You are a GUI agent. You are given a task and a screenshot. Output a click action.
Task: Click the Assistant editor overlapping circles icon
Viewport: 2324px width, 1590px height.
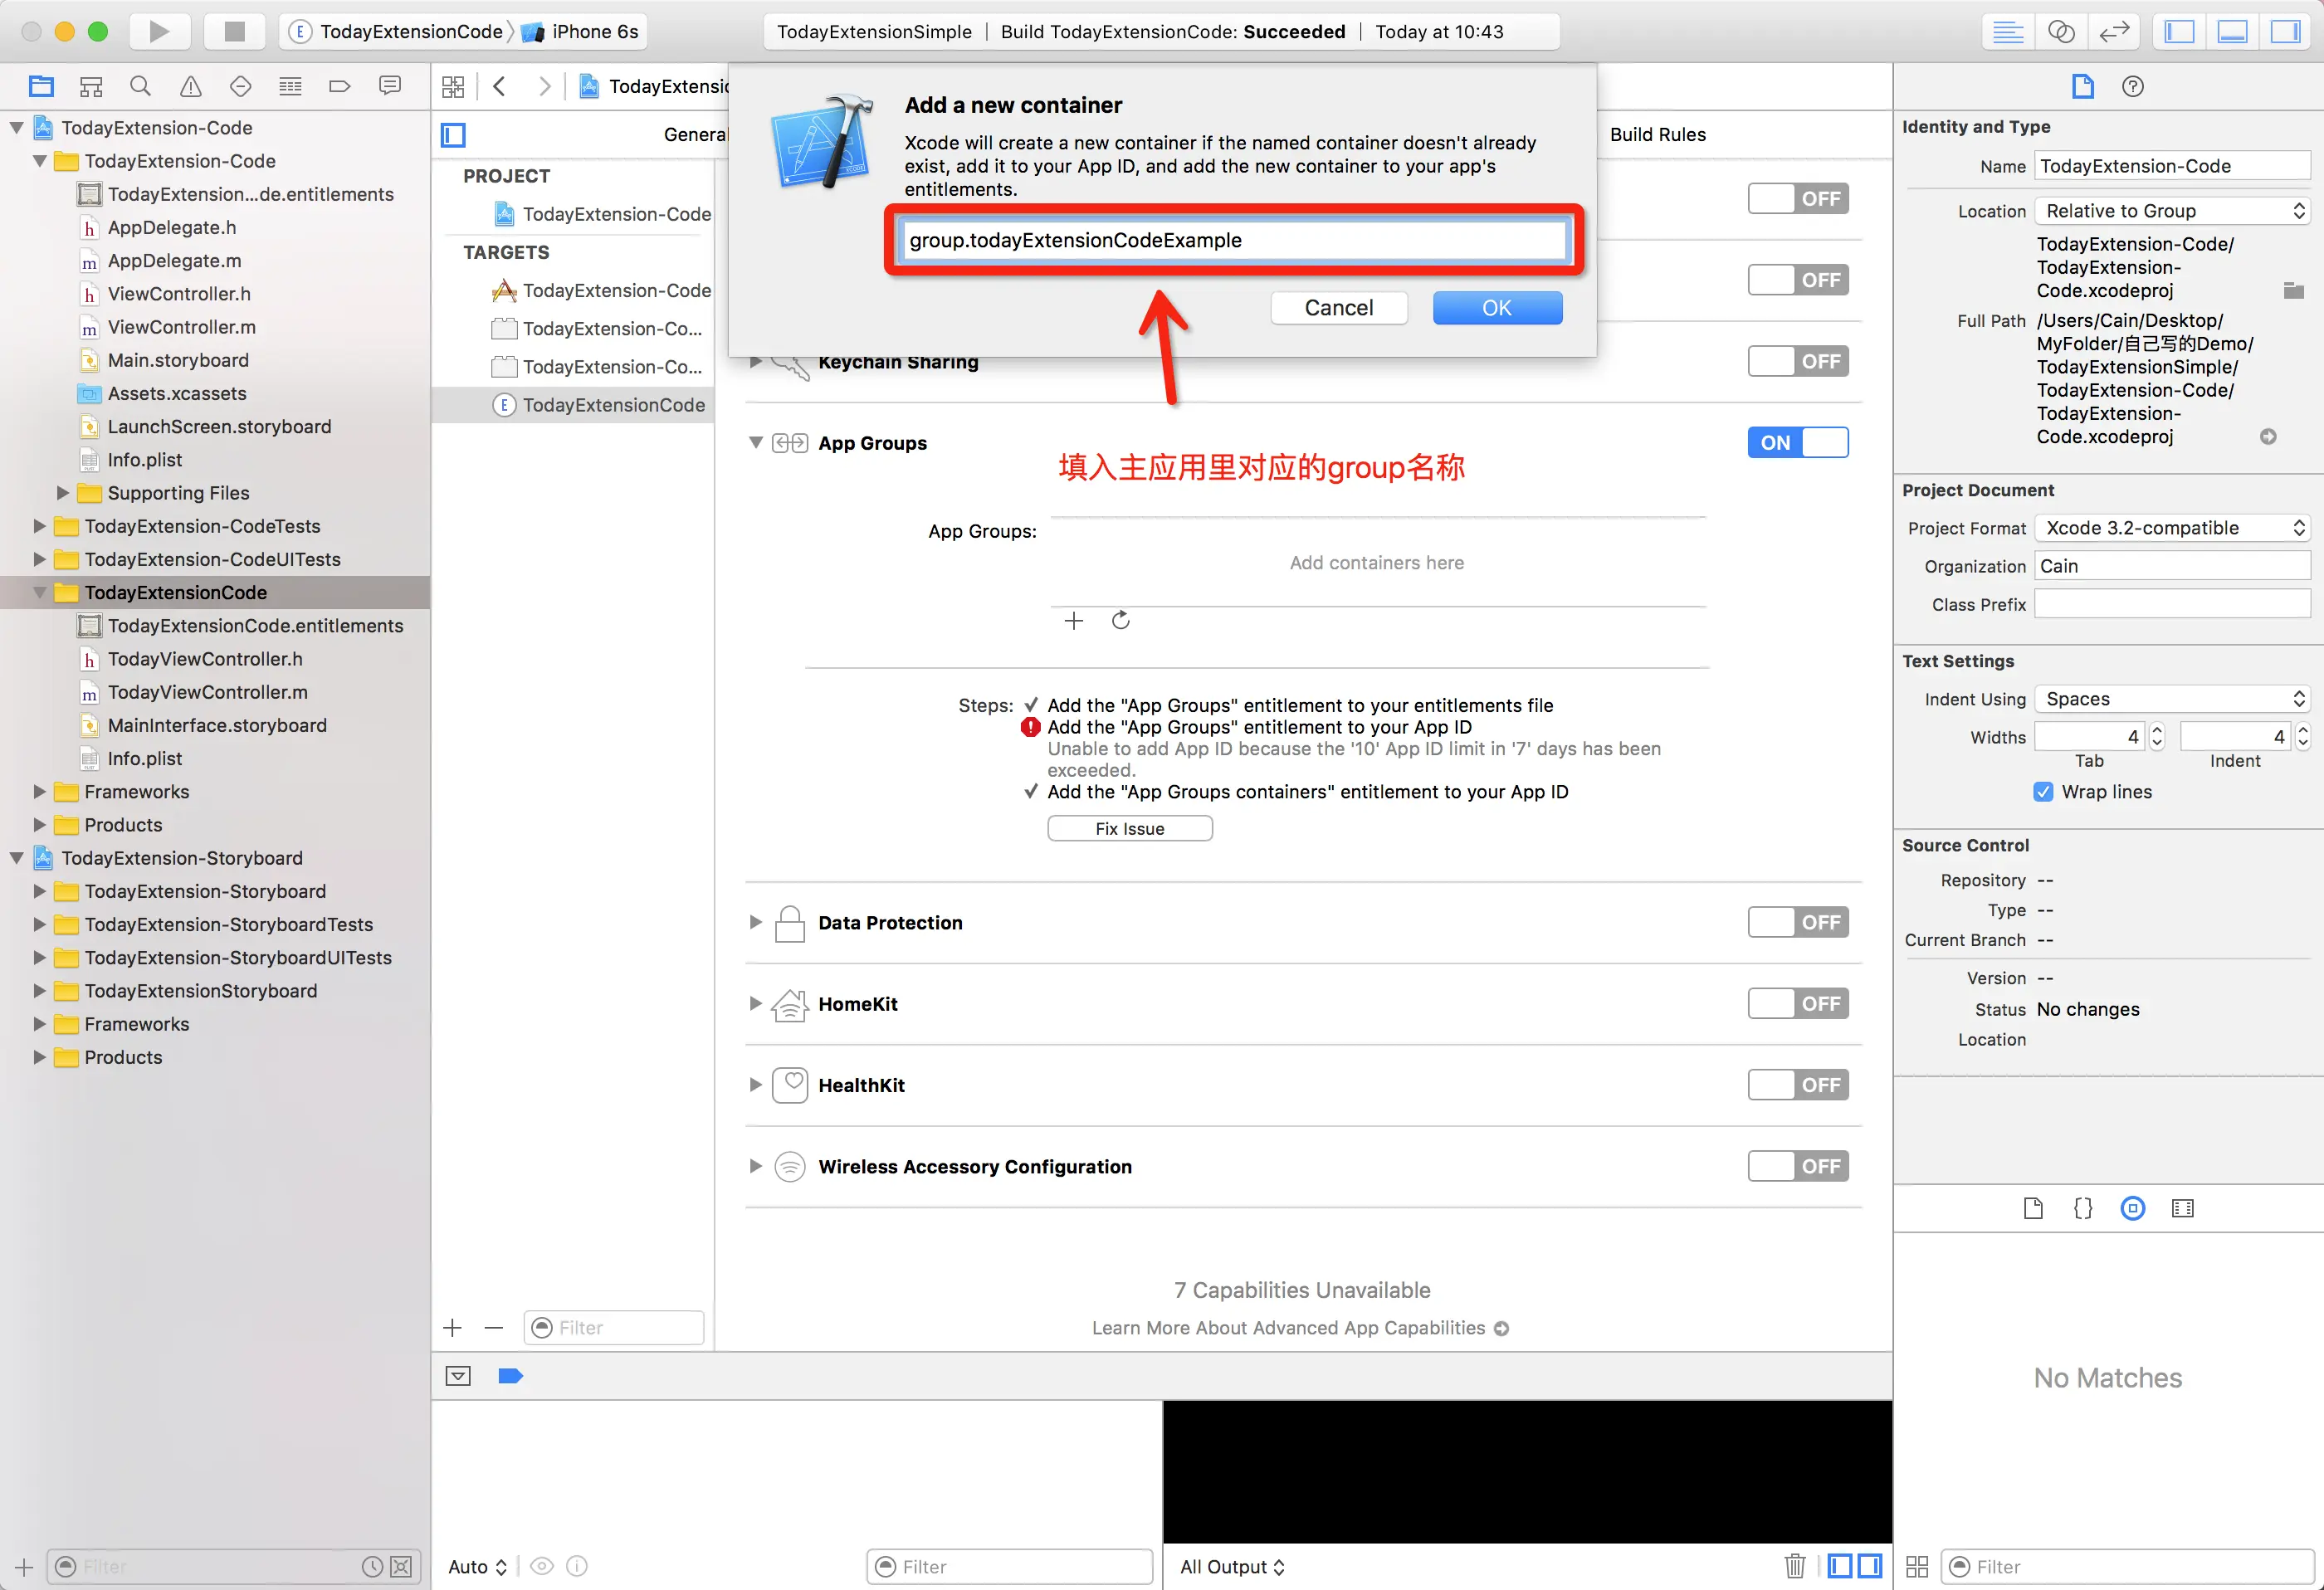click(x=2060, y=31)
